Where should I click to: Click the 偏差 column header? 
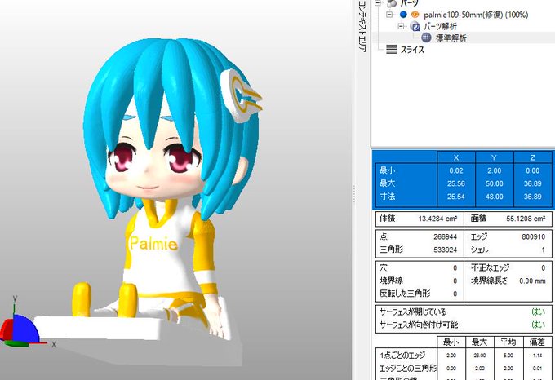pos(536,342)
